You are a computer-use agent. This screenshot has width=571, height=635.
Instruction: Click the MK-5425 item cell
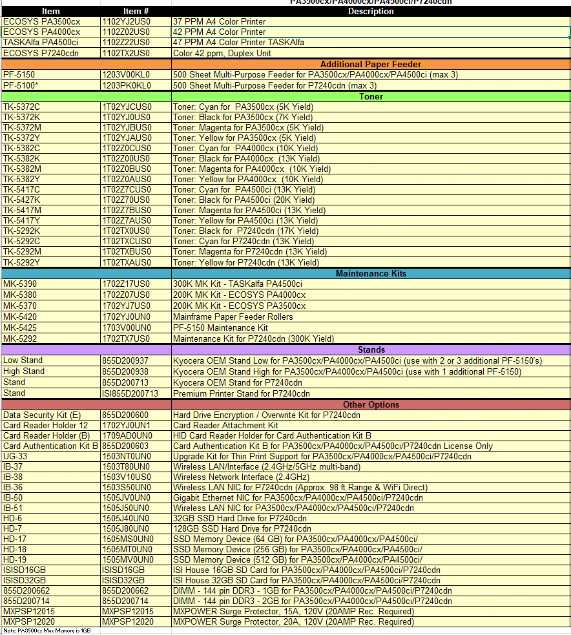50,328
